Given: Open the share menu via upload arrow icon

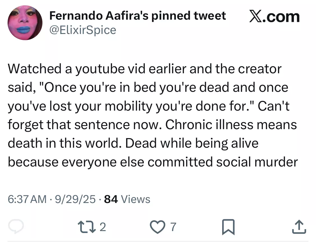Looking at the screenshot, I should tap(299, 227).
